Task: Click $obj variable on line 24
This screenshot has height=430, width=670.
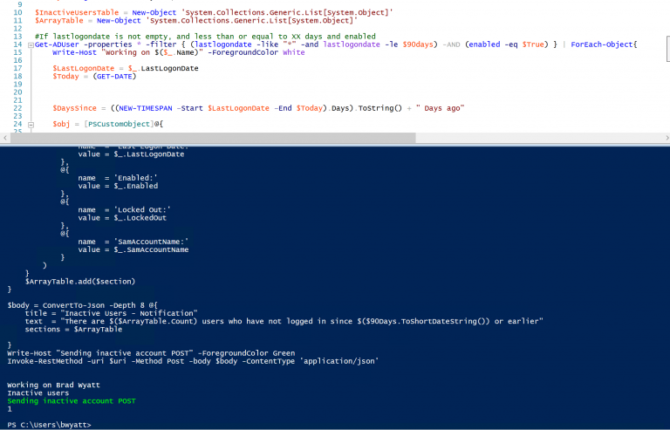Action: click(61, 124)
